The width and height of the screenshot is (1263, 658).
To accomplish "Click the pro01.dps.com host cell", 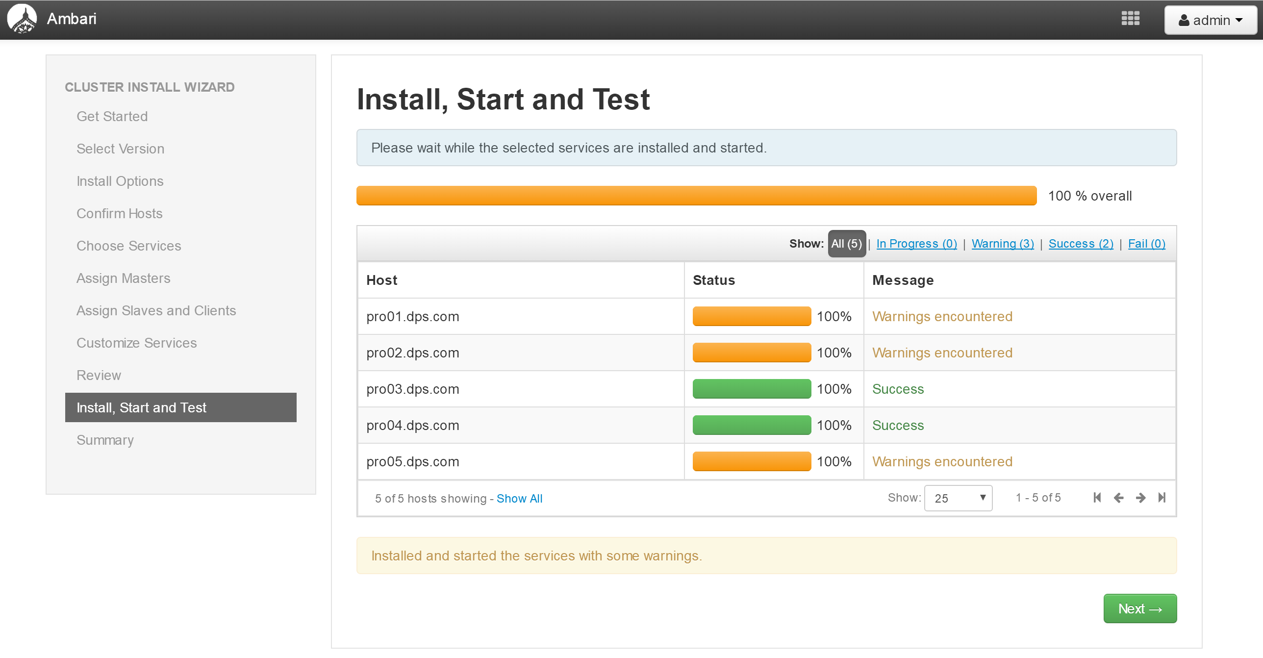I will (x=521, y=316).
